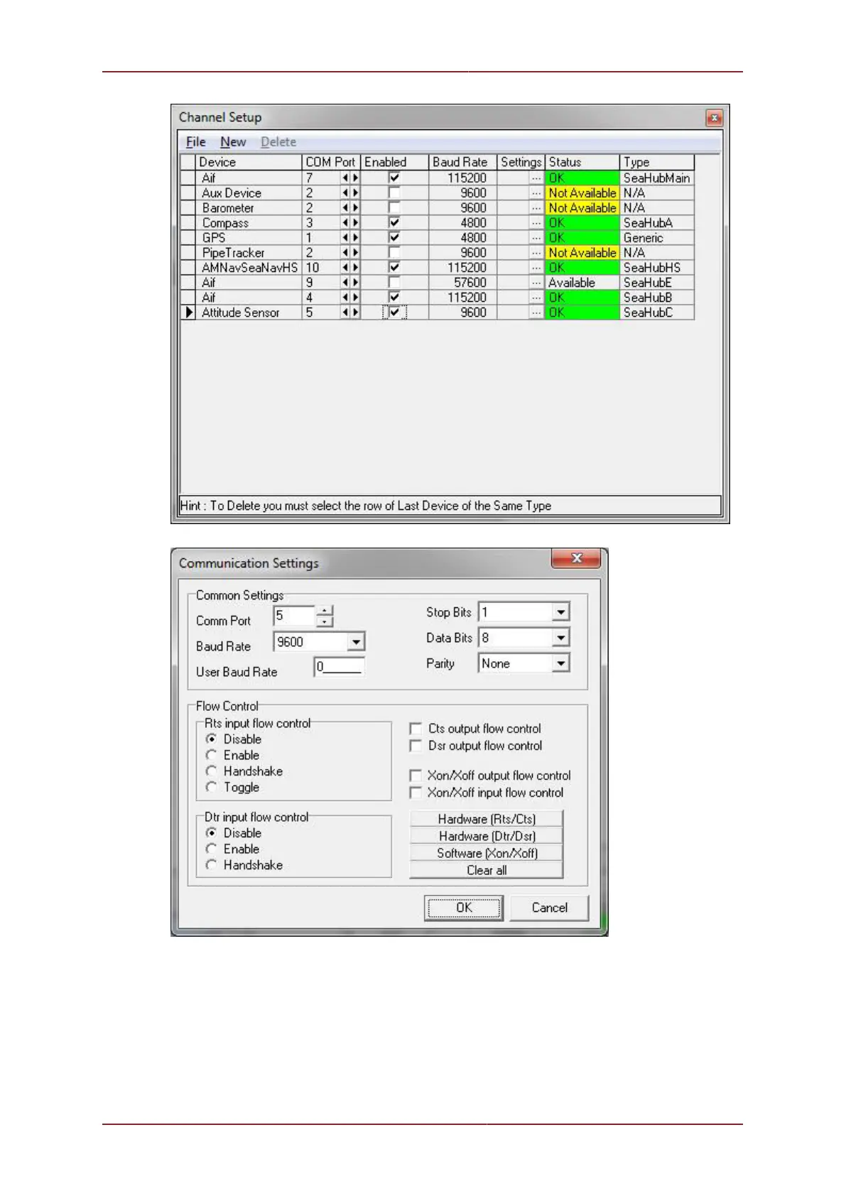The image size is (846, 1196).
Task: Select Dtr input flow control Enable
Action: click(x=211, y=849)
